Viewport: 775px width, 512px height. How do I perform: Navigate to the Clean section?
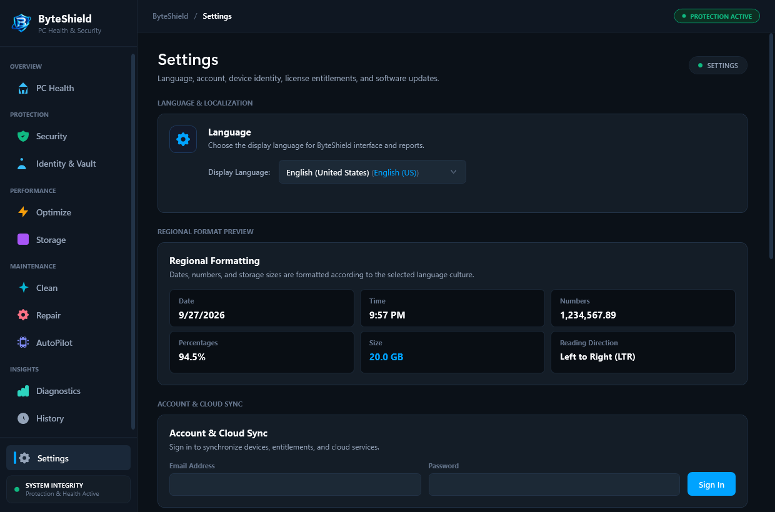coord(68,288)
